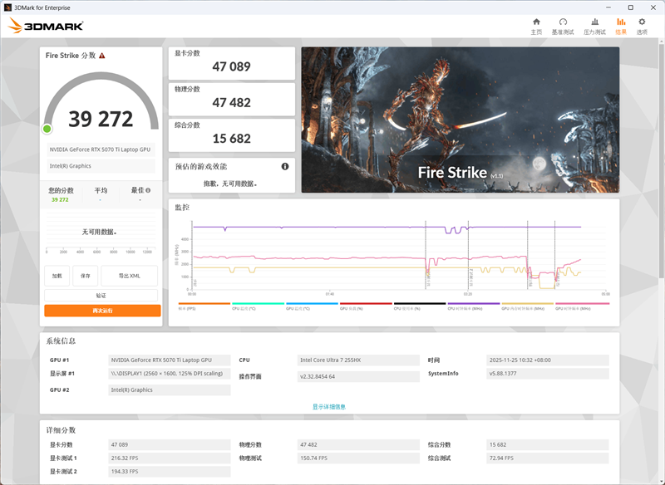Viewport: 665px width, 485px height.
Task: Expand detailed system info (显示详细信息)
Action: point(329,406)
